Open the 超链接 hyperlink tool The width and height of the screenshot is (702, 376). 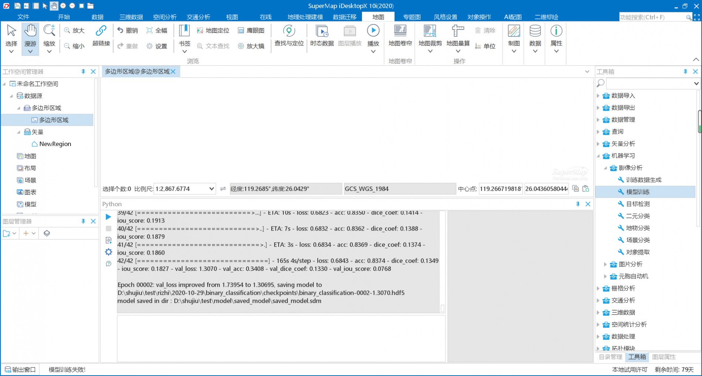click(x=101, y=35)
